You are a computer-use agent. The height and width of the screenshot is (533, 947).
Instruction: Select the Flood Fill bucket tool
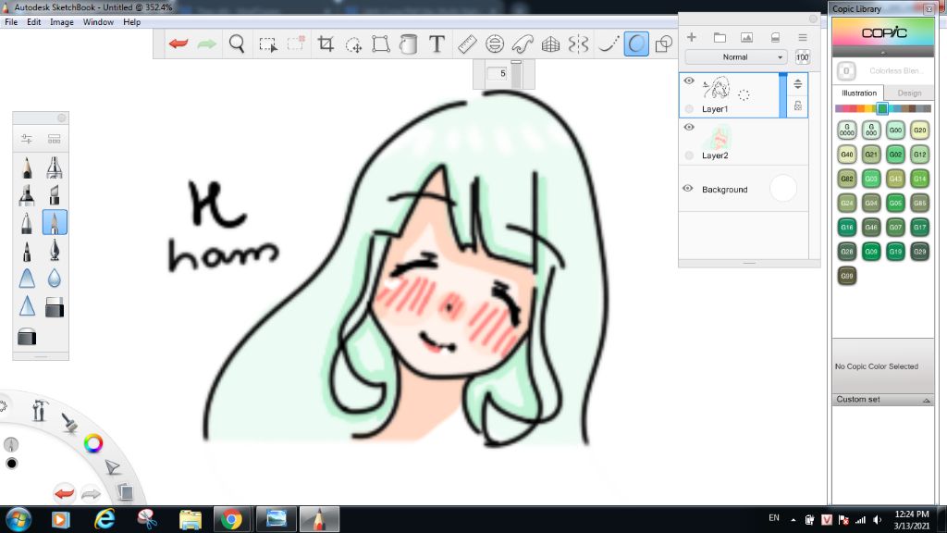408,44
